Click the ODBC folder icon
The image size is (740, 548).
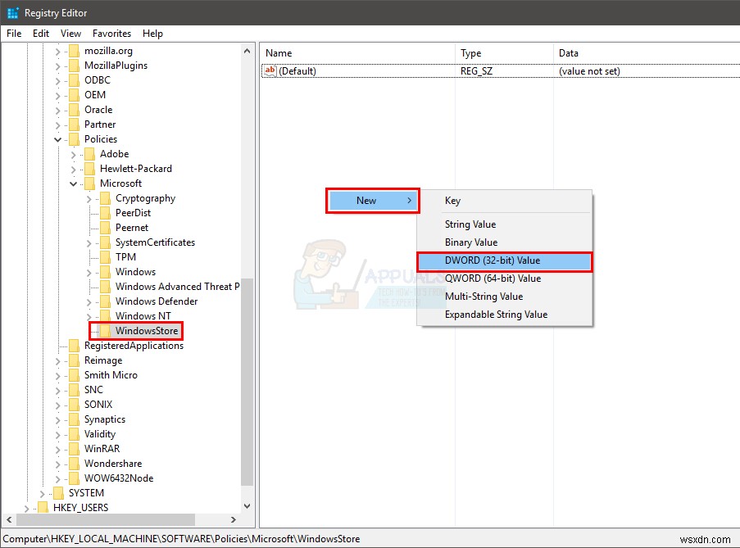(x=74, y=80)
